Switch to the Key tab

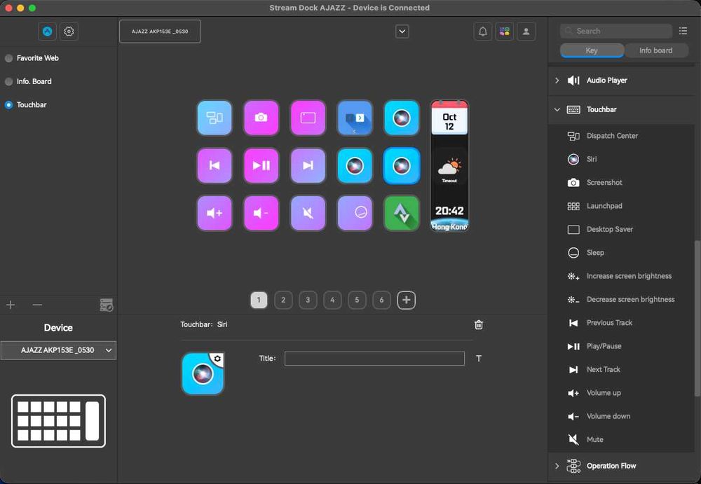[x=592, y=50]
